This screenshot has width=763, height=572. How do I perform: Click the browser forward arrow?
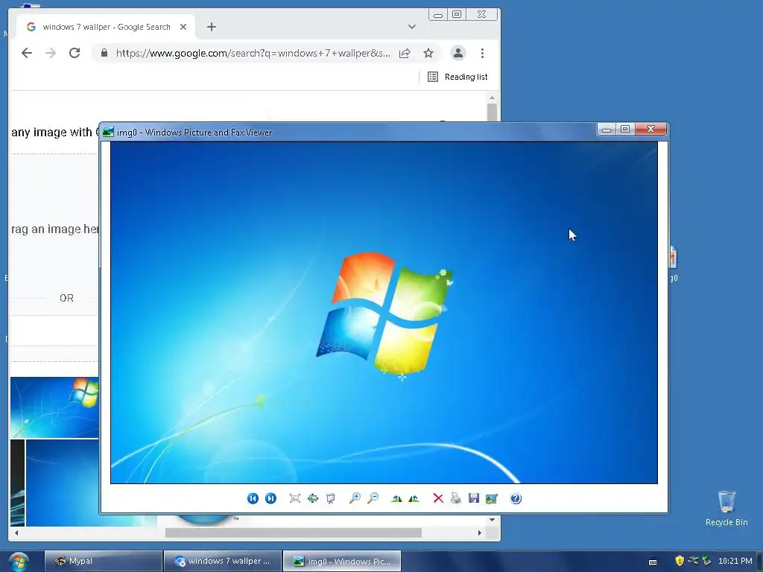point(51,53)
